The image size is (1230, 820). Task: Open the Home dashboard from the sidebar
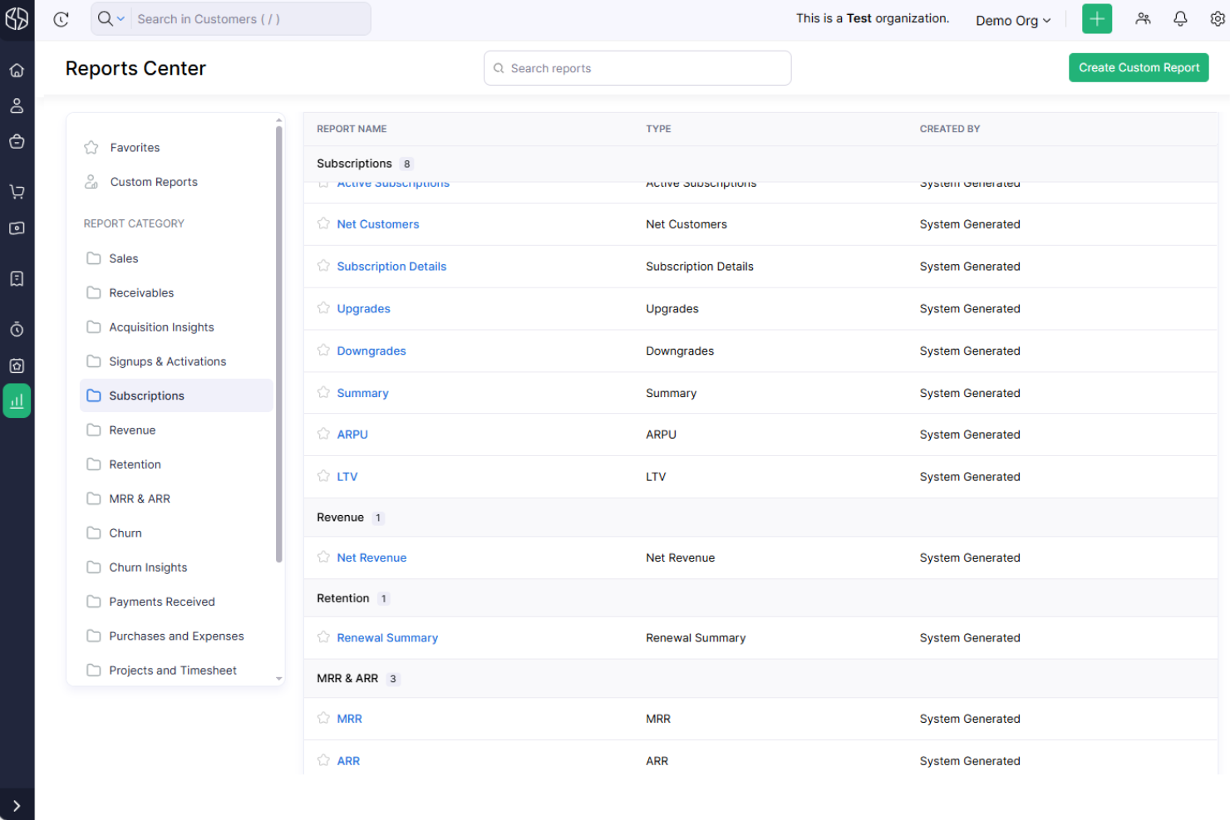pos(17,70)
